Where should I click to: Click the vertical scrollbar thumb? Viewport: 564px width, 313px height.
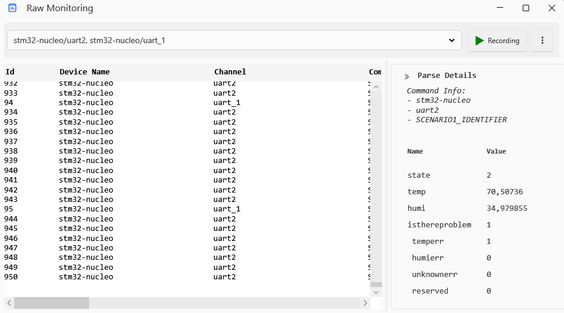[376, 285]
